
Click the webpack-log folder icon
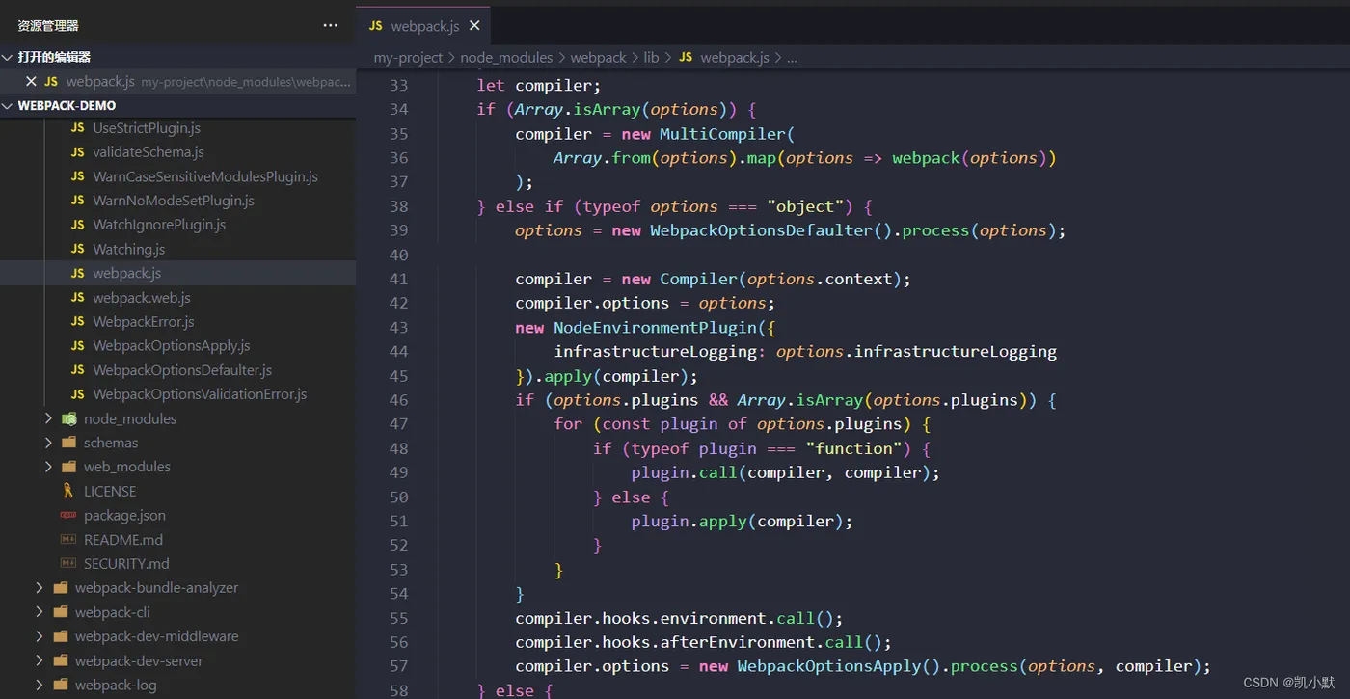(60, 686)
